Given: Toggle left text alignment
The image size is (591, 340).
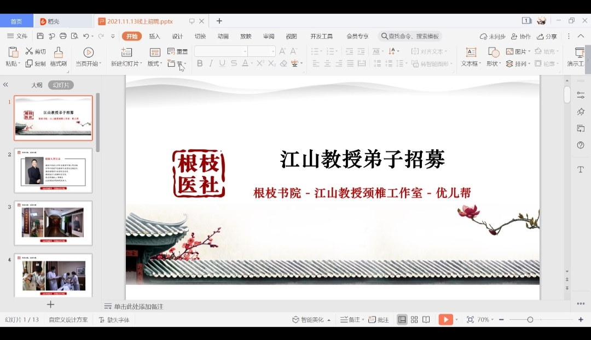Looking at the screenshot, I should click(316, 63).
